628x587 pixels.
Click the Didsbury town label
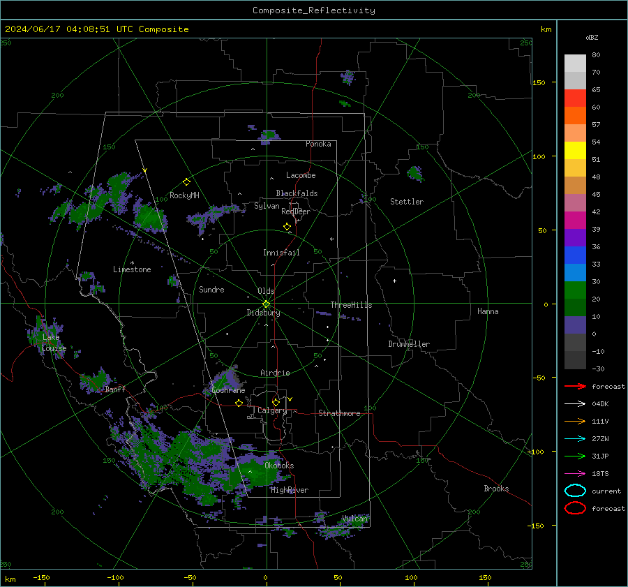pyautogui.click(x=263, y=313)
